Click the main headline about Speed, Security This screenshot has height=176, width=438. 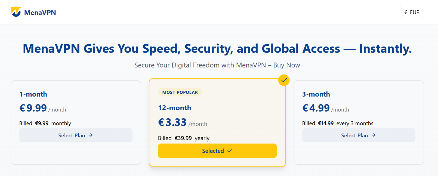(217, 49)
